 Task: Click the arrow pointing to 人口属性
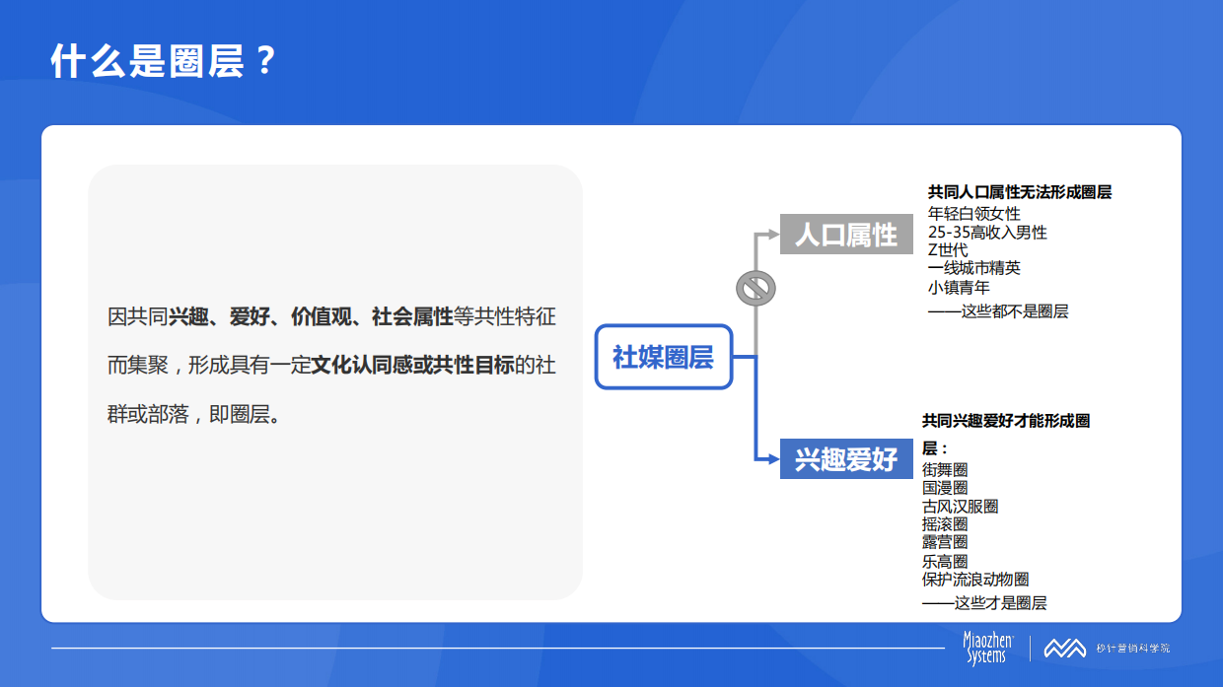771,235
